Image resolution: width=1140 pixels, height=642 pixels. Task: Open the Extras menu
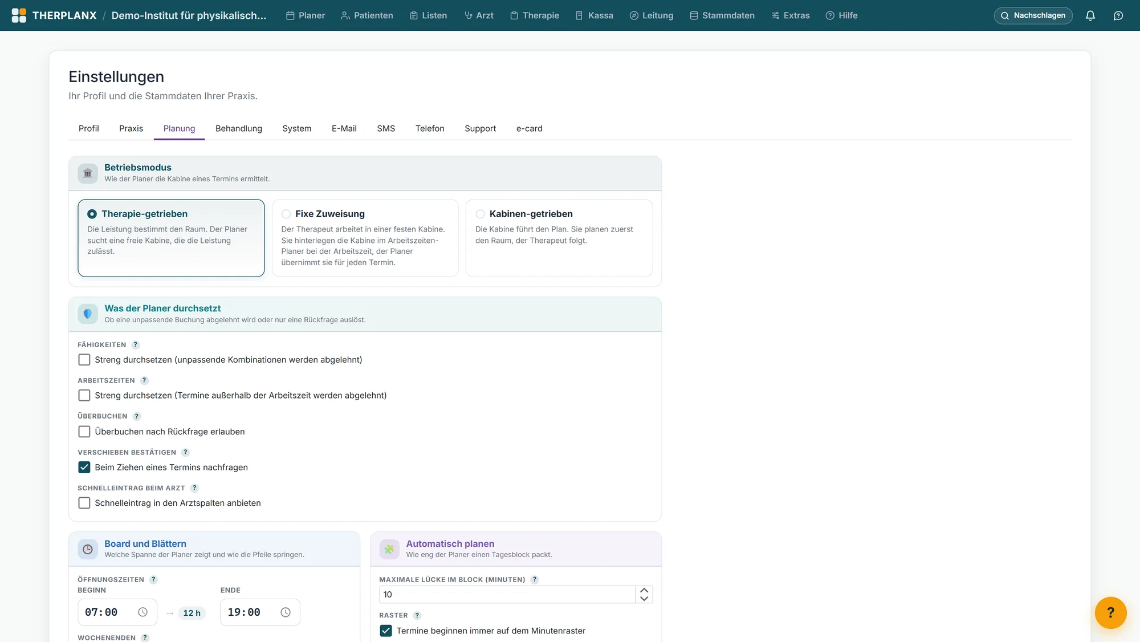(x=791, y=15)
